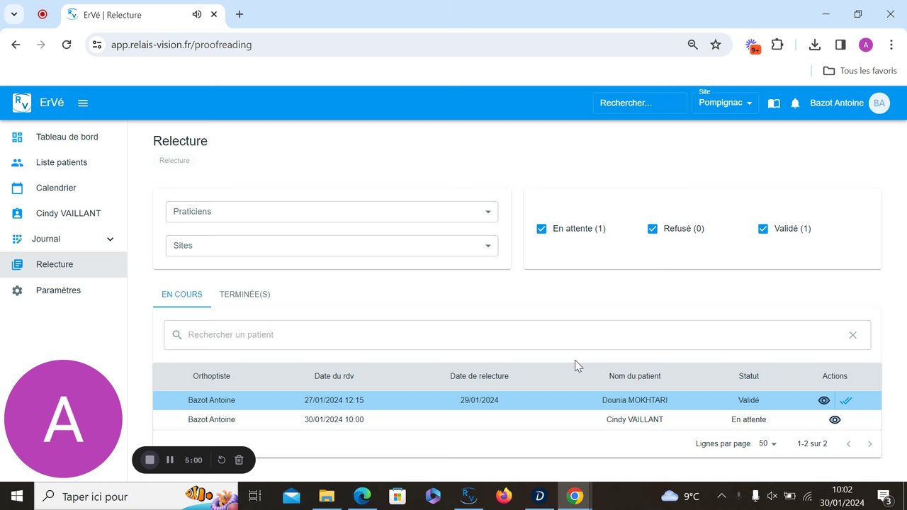Click the BA user avatar
This screenshot has height=510, width=907.
879,103
